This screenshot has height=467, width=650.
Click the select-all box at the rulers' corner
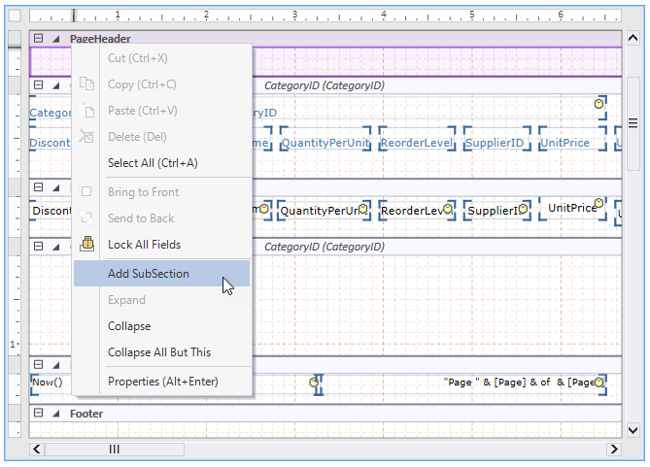[x=14, y=16]
